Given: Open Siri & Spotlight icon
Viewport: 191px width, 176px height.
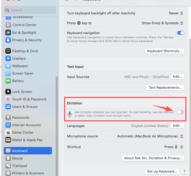Looking at the screenshot, I should point(8,33).
